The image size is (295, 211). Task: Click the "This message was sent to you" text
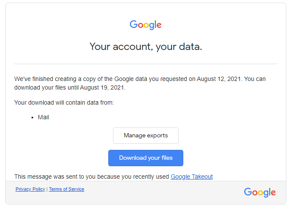[x=92, y=177]
